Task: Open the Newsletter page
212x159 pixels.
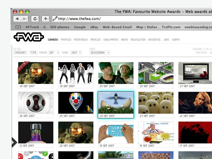Action: click(138, 40)
